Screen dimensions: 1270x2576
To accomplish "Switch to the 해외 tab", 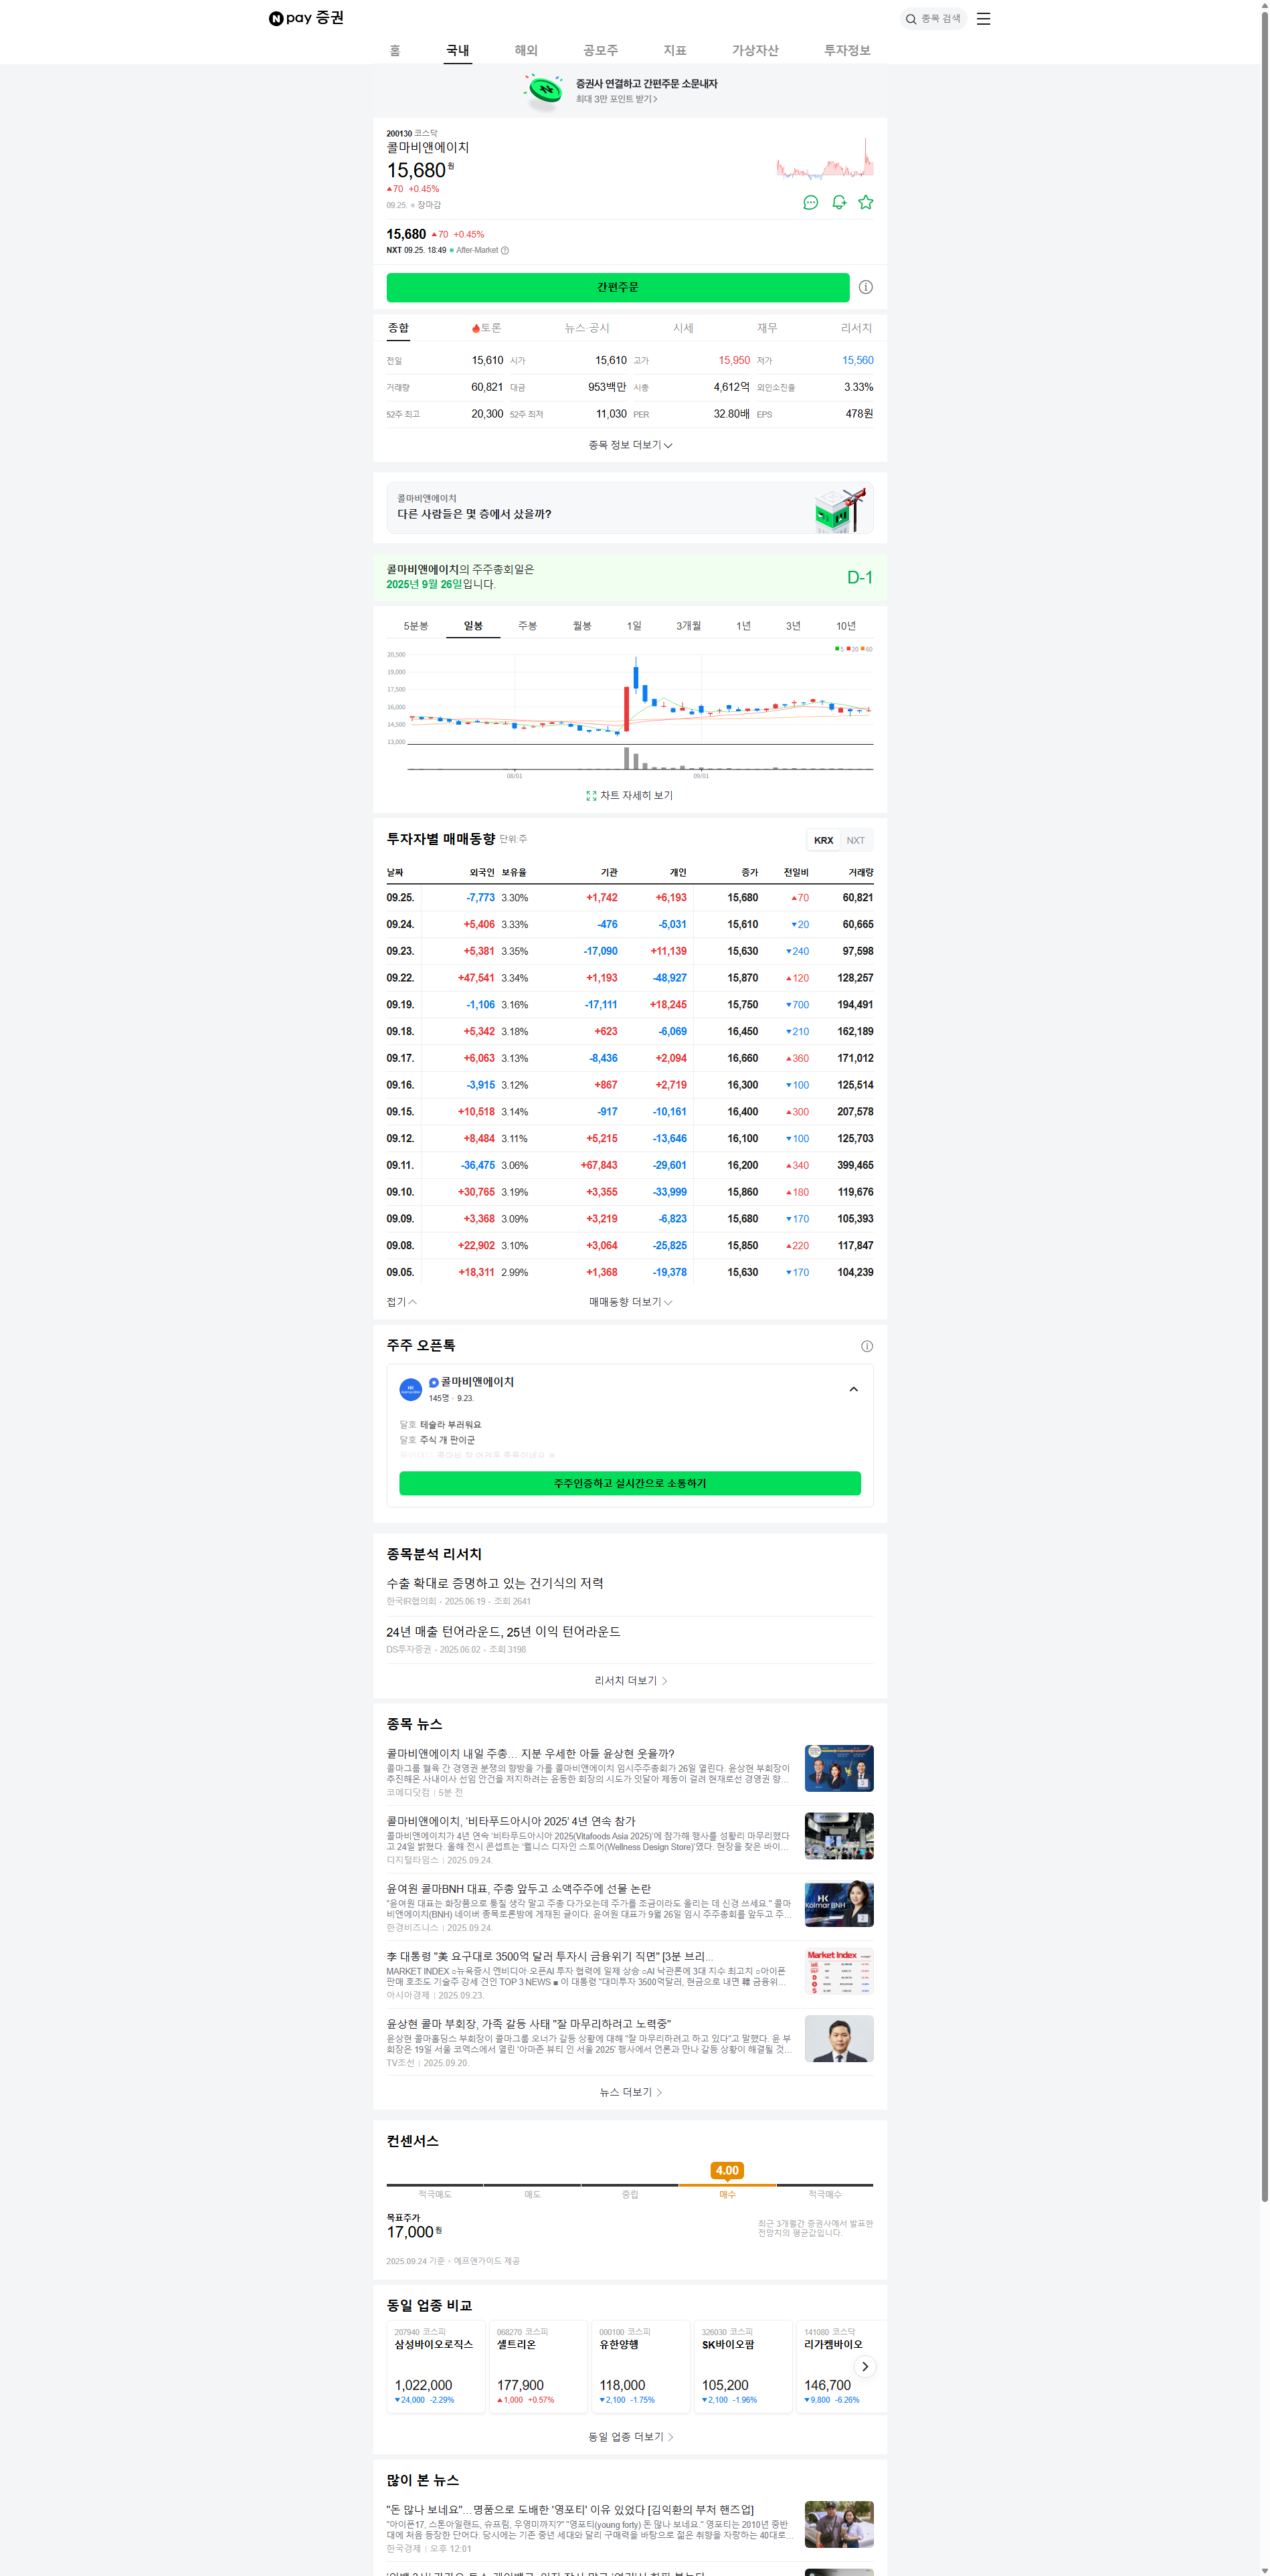I will 526,50.
